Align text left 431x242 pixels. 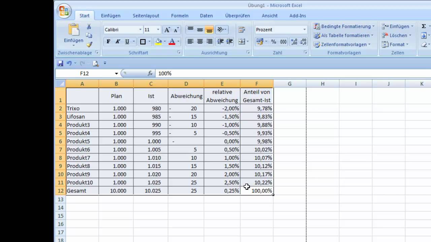(190, 42)
